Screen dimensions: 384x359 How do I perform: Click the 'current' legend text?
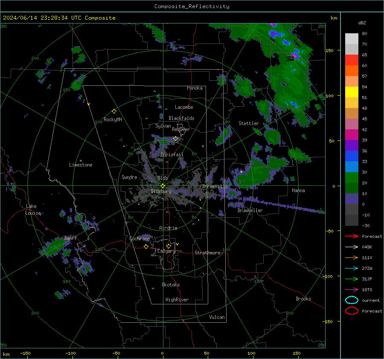point(371,300)
